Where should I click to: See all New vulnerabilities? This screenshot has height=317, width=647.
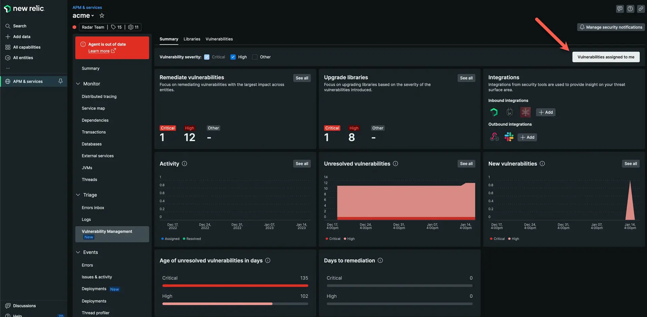click(630, 163)
